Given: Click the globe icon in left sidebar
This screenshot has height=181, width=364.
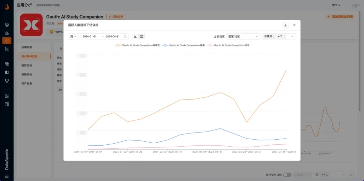Looking at the screenshot, I should click(x=7, y=25).
